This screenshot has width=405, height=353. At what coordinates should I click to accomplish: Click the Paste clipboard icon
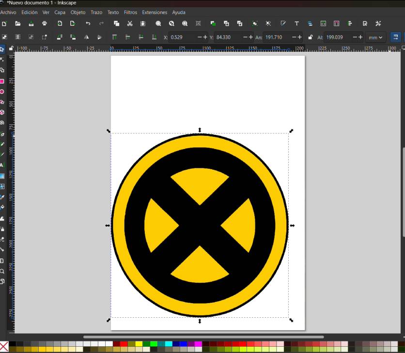click(143, 24)
